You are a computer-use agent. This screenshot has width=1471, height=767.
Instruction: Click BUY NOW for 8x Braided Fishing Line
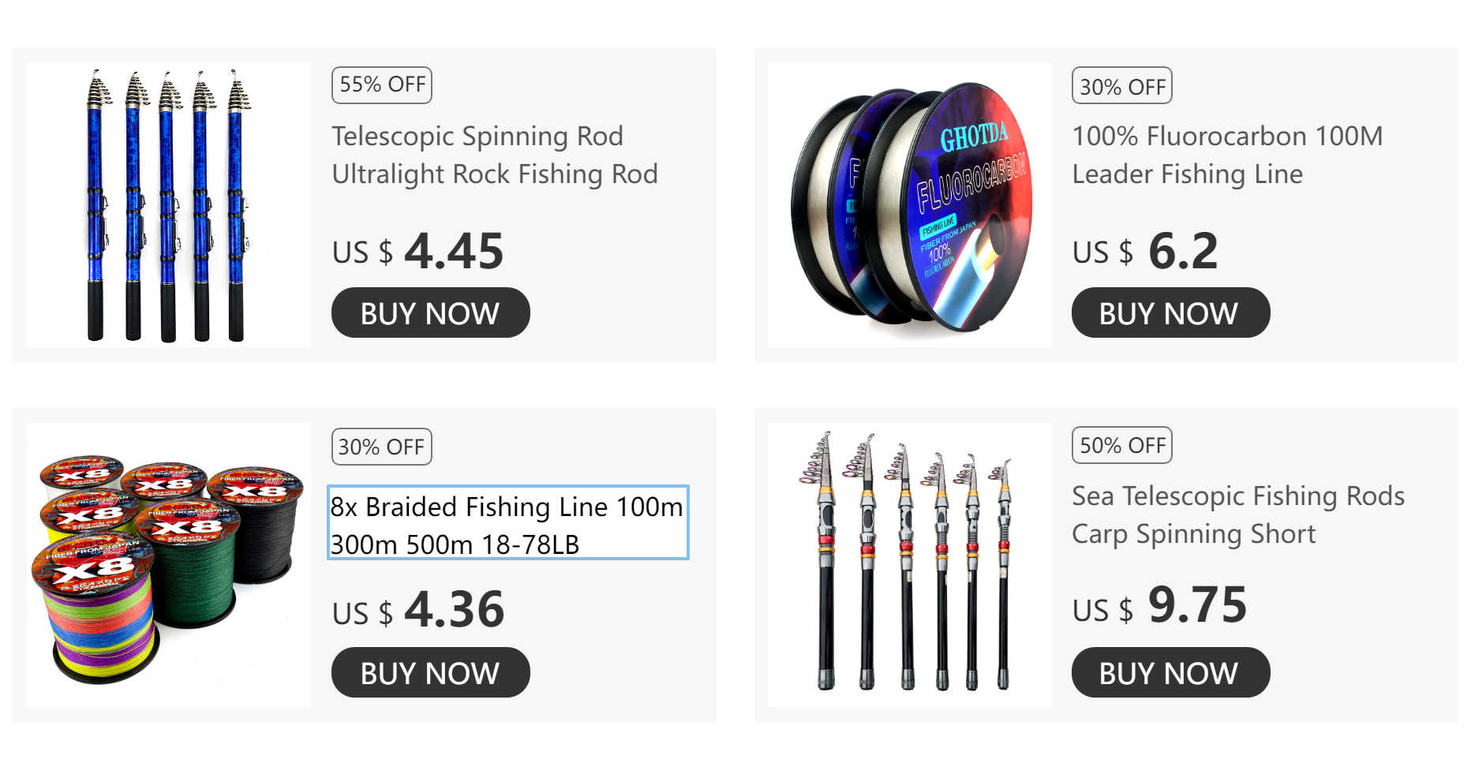(x=431, y=672)
